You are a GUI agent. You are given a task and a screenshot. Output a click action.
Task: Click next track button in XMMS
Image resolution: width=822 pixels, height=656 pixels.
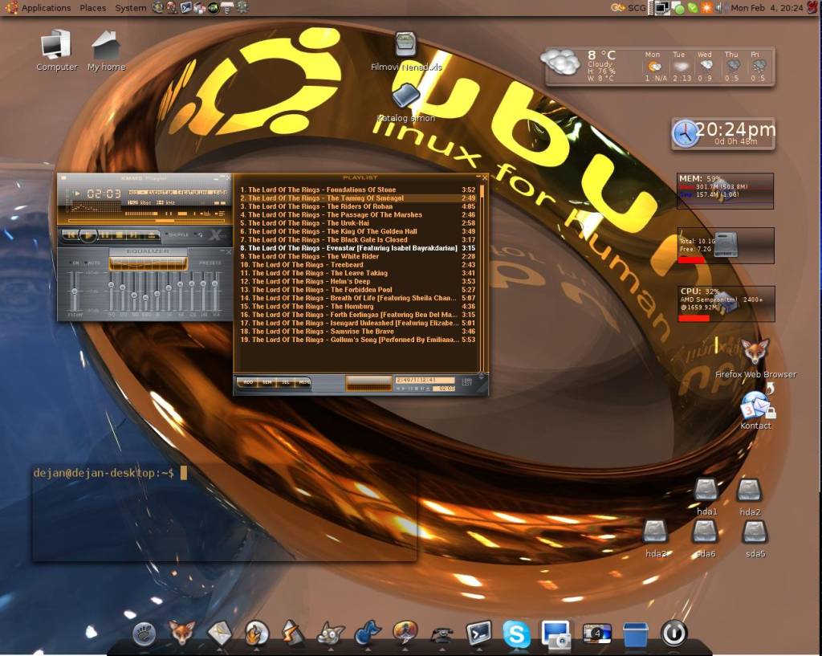point(134,234)
